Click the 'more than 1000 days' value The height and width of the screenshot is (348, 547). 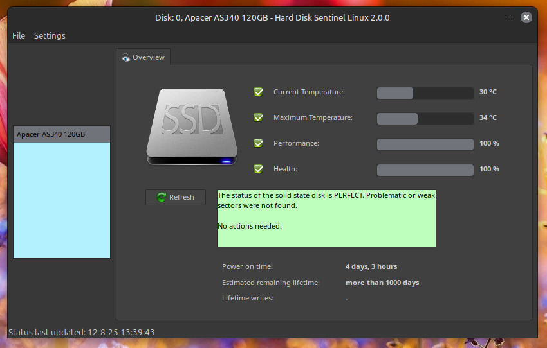point(382,283)
